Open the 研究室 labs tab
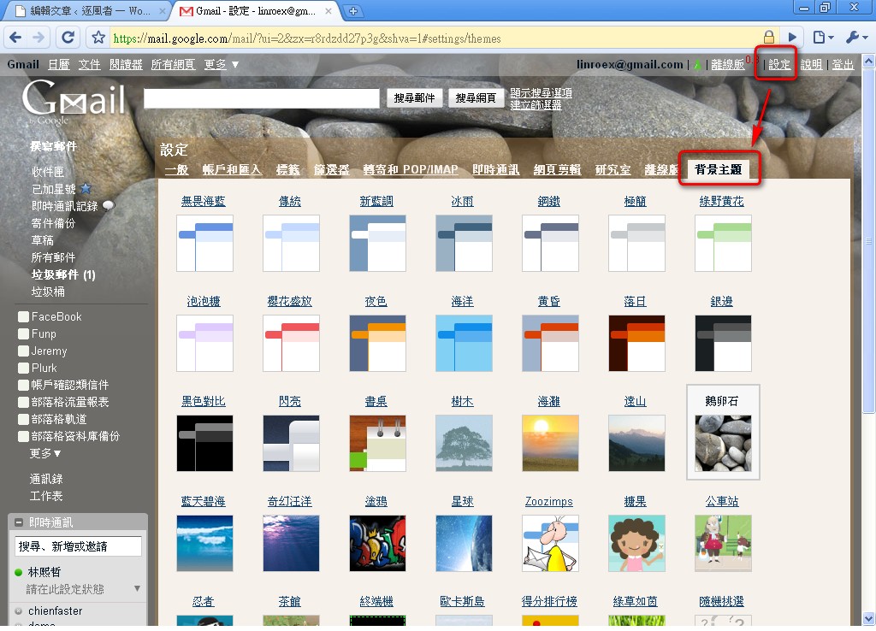 [613, 169]
